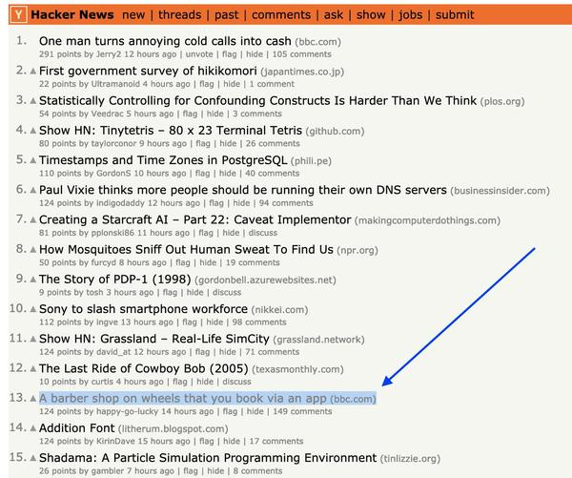Viewport: 572px width, 478px height.
Task: Open First government survey of hikikomori
Action: tap(148, 71)
